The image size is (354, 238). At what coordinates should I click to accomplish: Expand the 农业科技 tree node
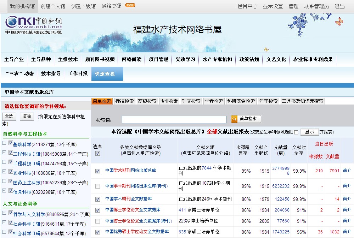[4, 171]
